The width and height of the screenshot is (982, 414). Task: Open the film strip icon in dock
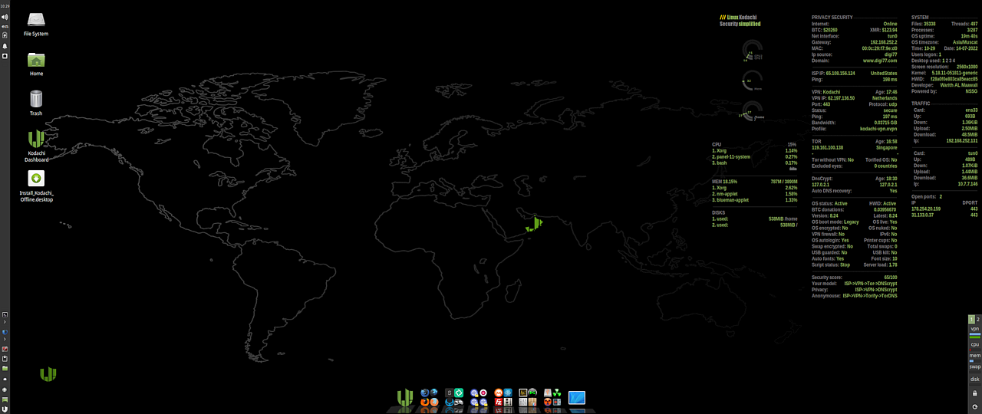508,402
